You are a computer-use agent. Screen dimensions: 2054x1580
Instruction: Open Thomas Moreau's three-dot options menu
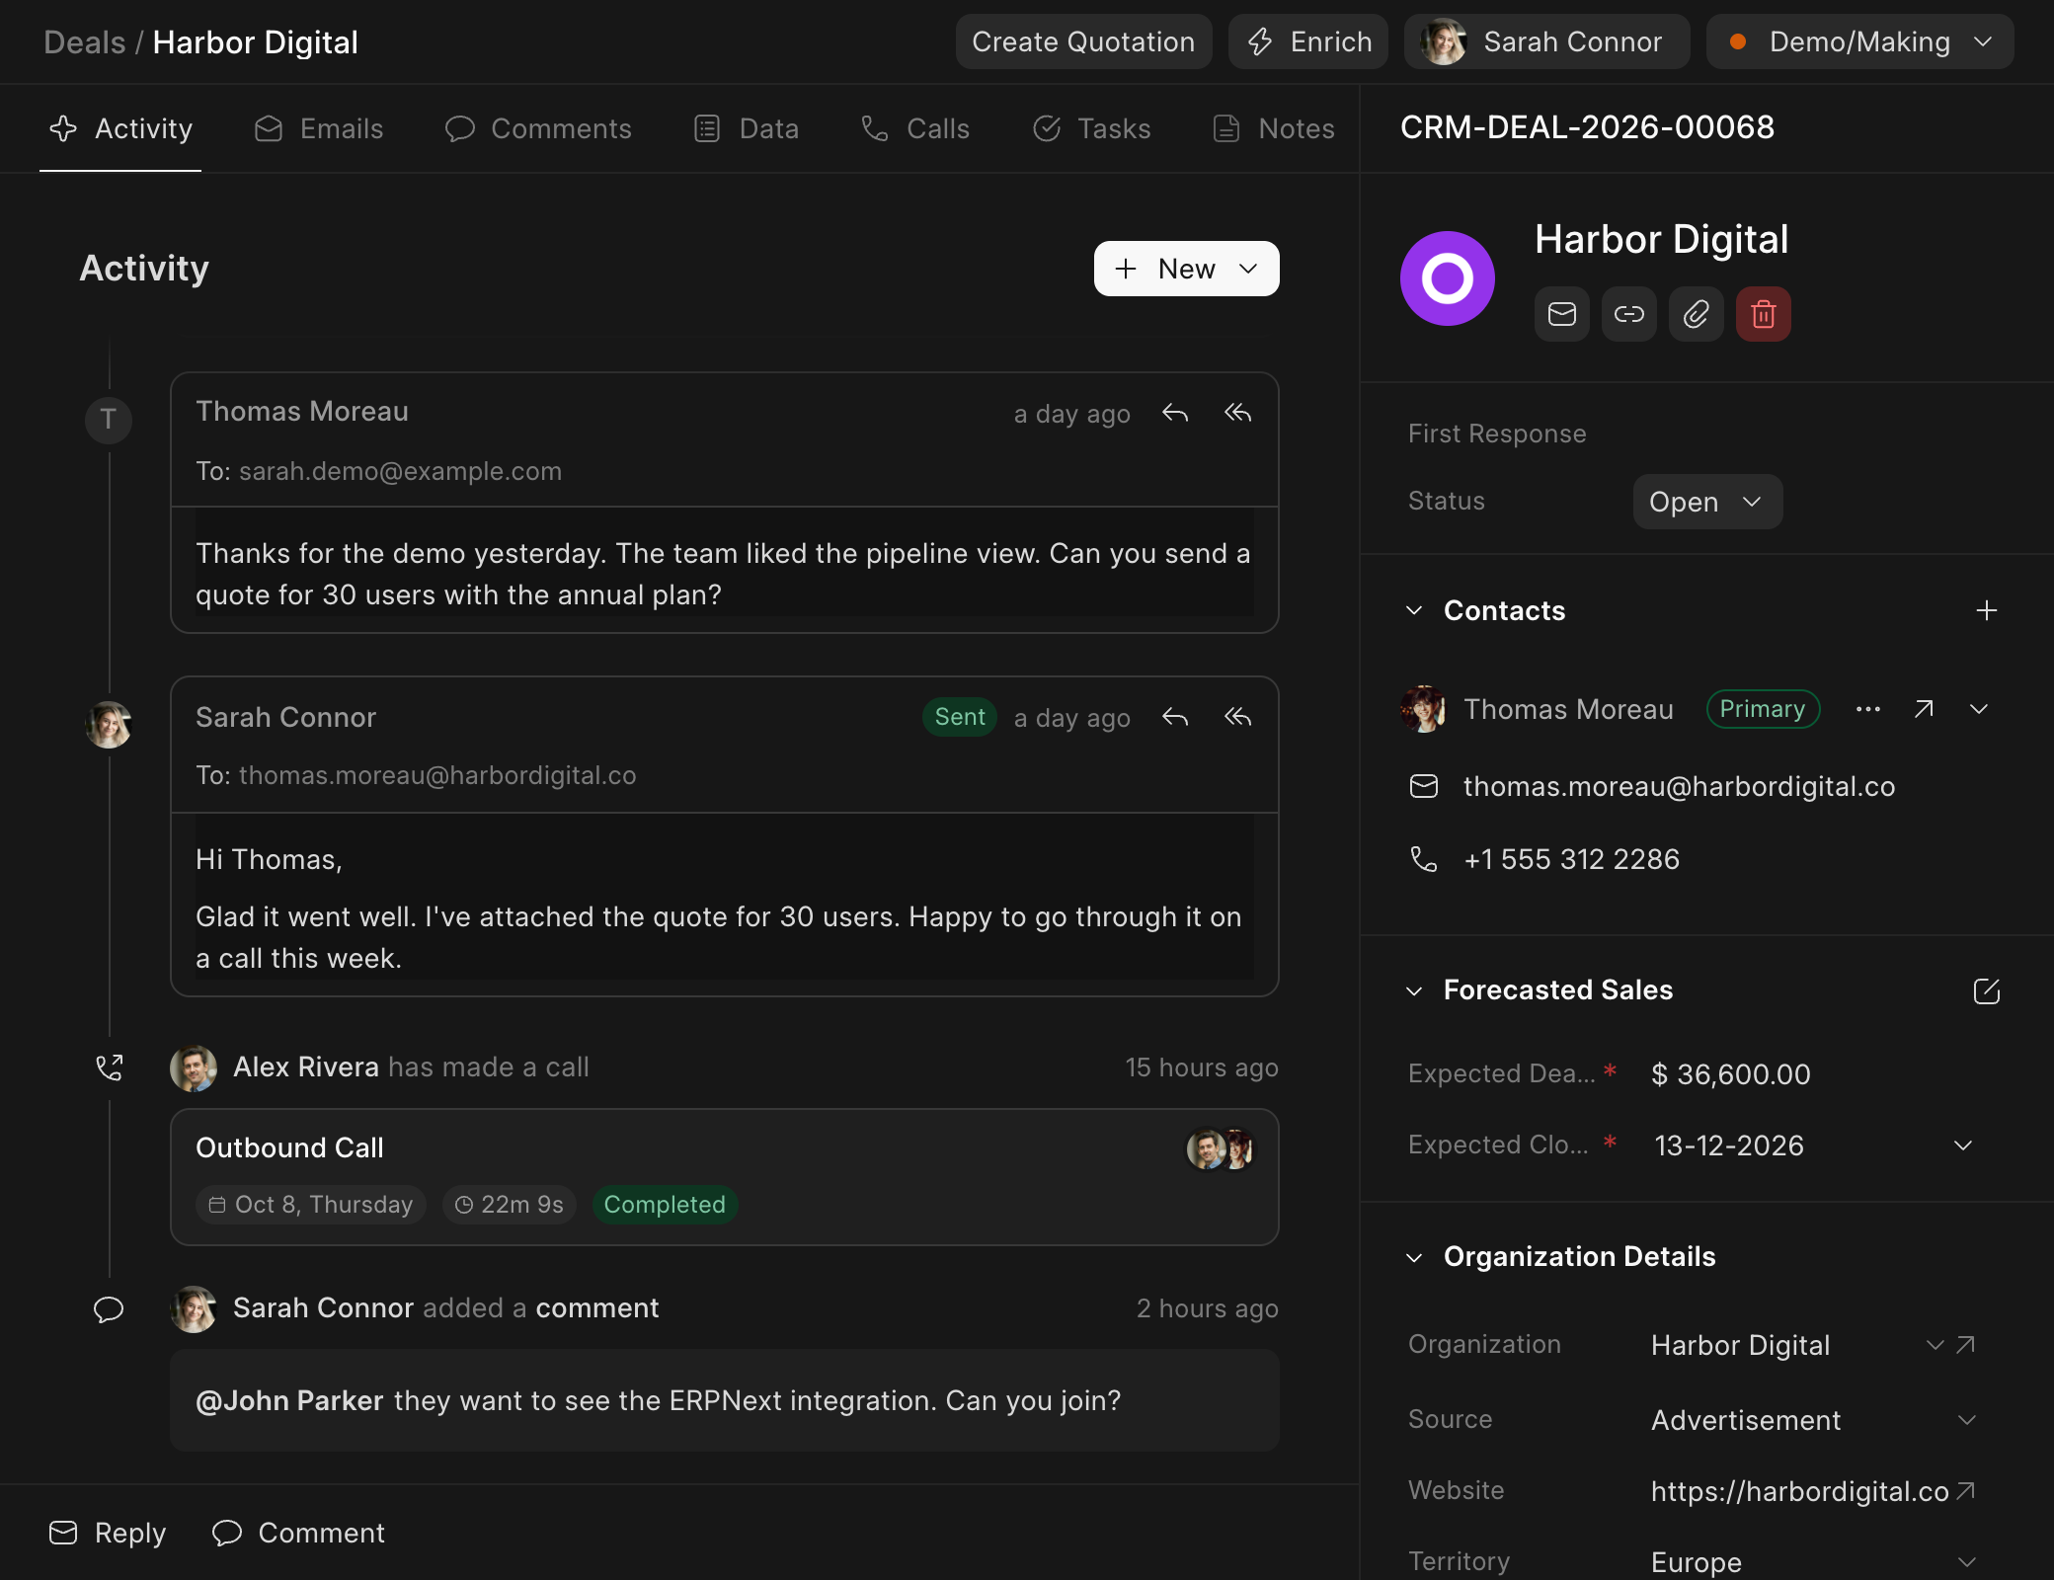coord(1868,709)
